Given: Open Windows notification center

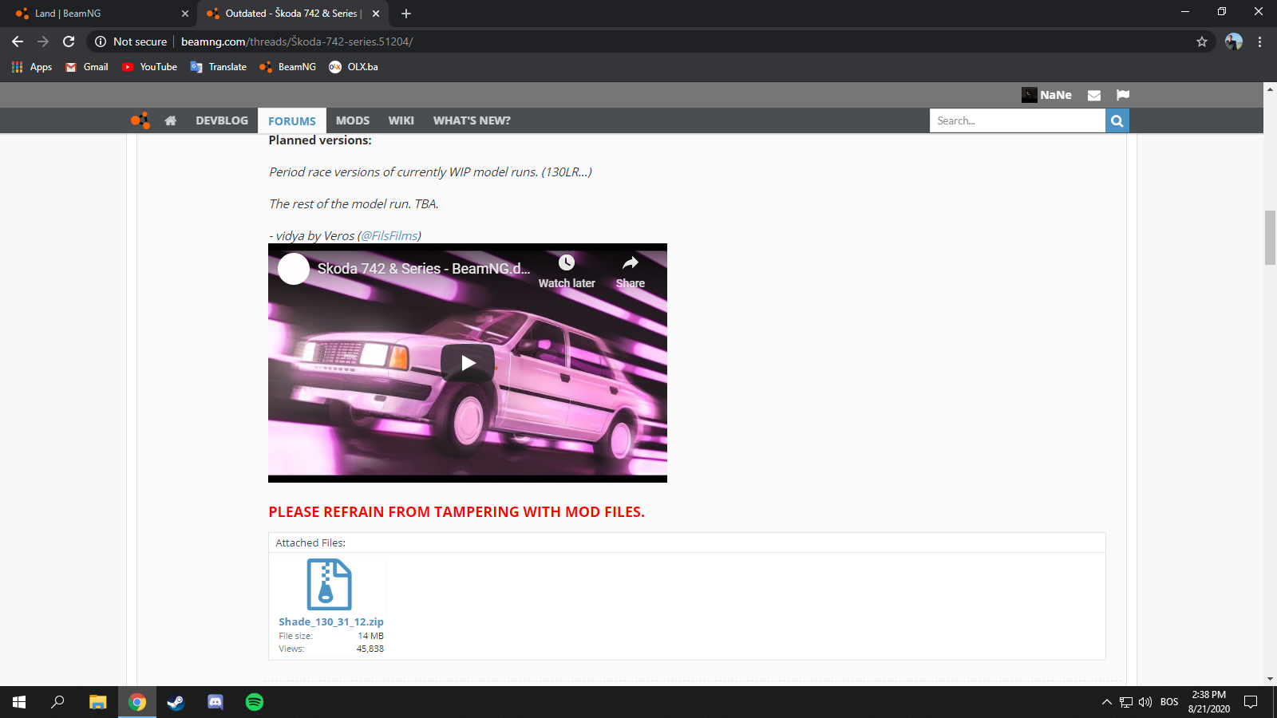Looking at the screenshot, I should coord(1251,702).
